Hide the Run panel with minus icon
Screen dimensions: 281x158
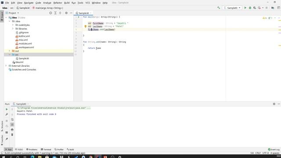tap(279, 104)
